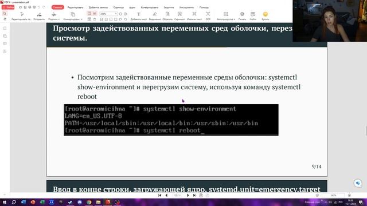
Task: Click the save icon in quick toolbar
Action: (x=25, y=7)
